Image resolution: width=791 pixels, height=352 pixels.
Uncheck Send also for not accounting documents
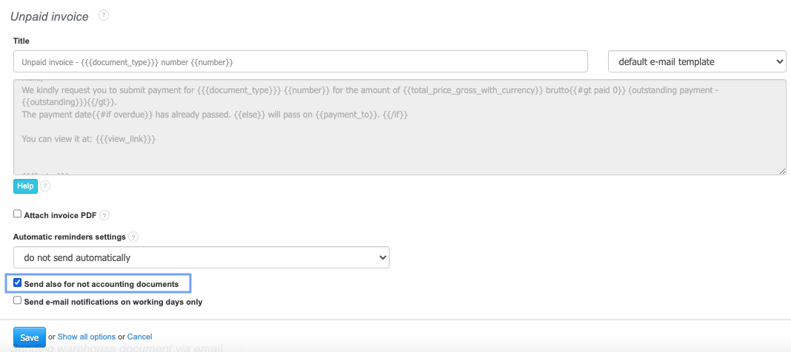tap(18, 283)
